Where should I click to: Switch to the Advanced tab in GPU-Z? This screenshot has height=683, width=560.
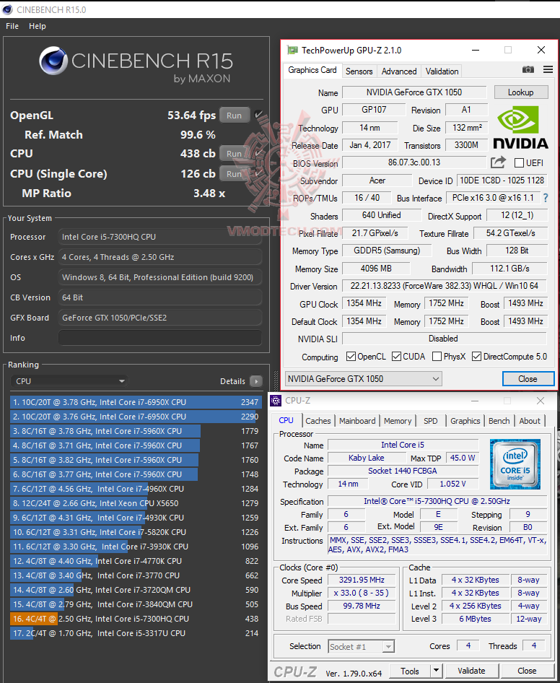(x=399, y=71)
